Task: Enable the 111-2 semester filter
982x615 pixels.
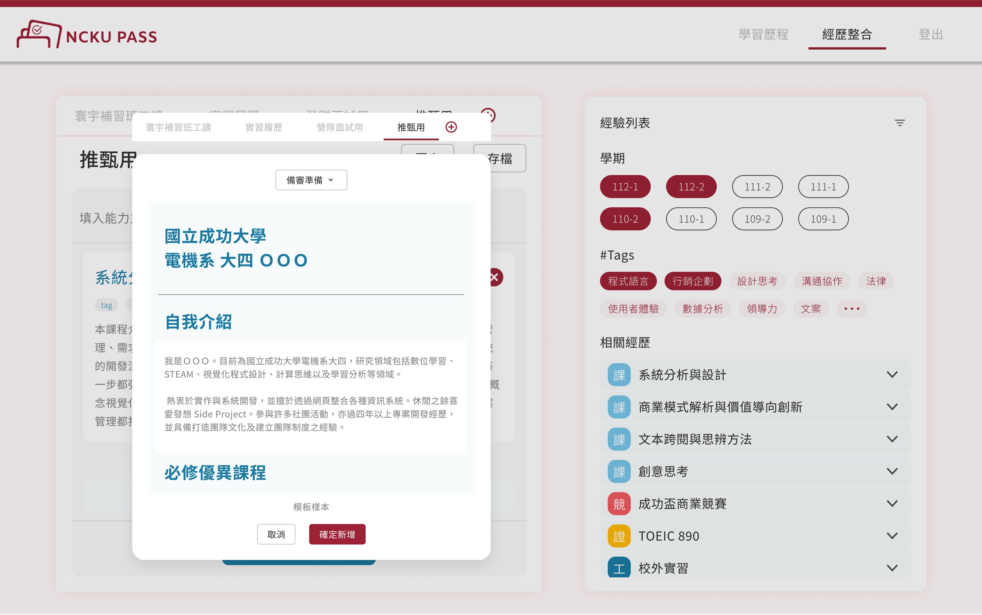Action: point(757,187)
